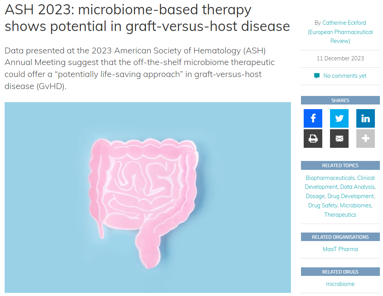Open author Catherine Eckford's page
Viewport: 383px width, 296px height.
click(344, 23)
